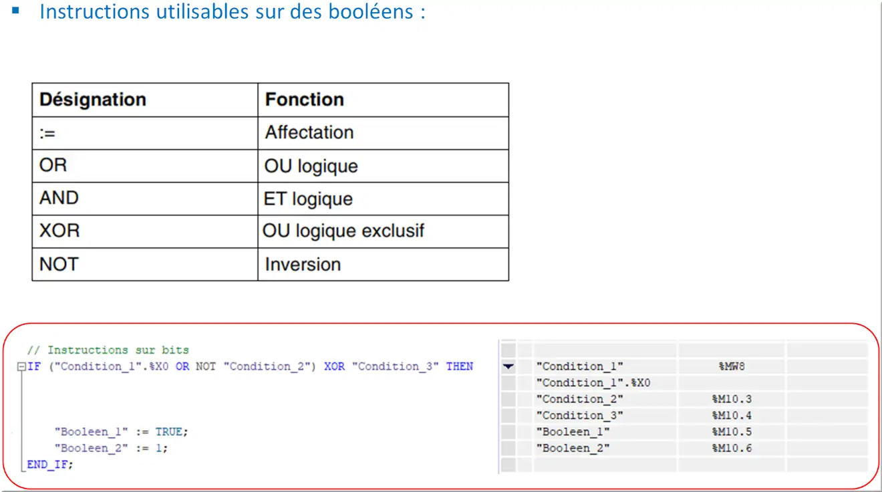Click the "Fonction" table header
The height and width of the screenshot is (492, 882).
(383, 100)
